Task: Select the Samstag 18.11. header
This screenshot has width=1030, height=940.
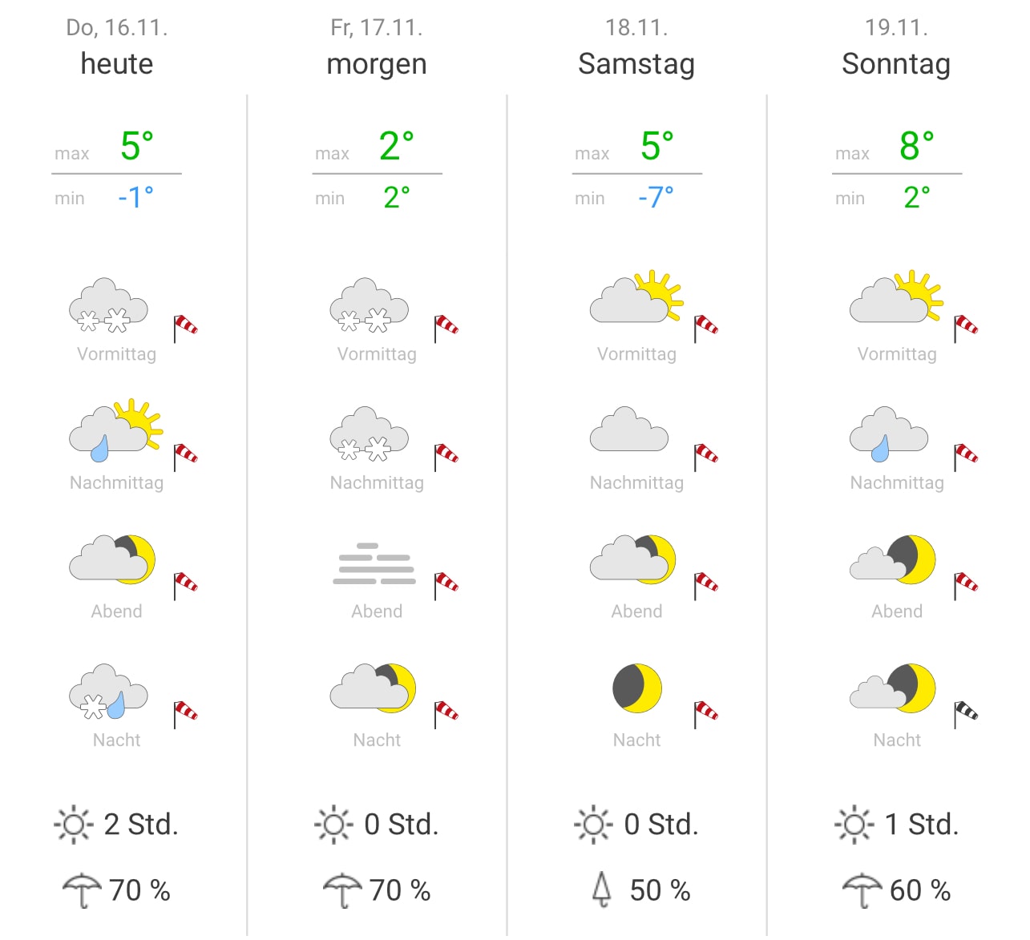Action: (636, 48)
